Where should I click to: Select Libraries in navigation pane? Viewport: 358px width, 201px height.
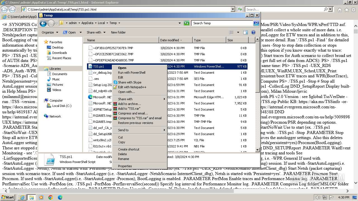[55, 69]
